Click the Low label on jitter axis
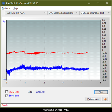The height and width of the screenshot is (112, 112). [x=4, y=79]
